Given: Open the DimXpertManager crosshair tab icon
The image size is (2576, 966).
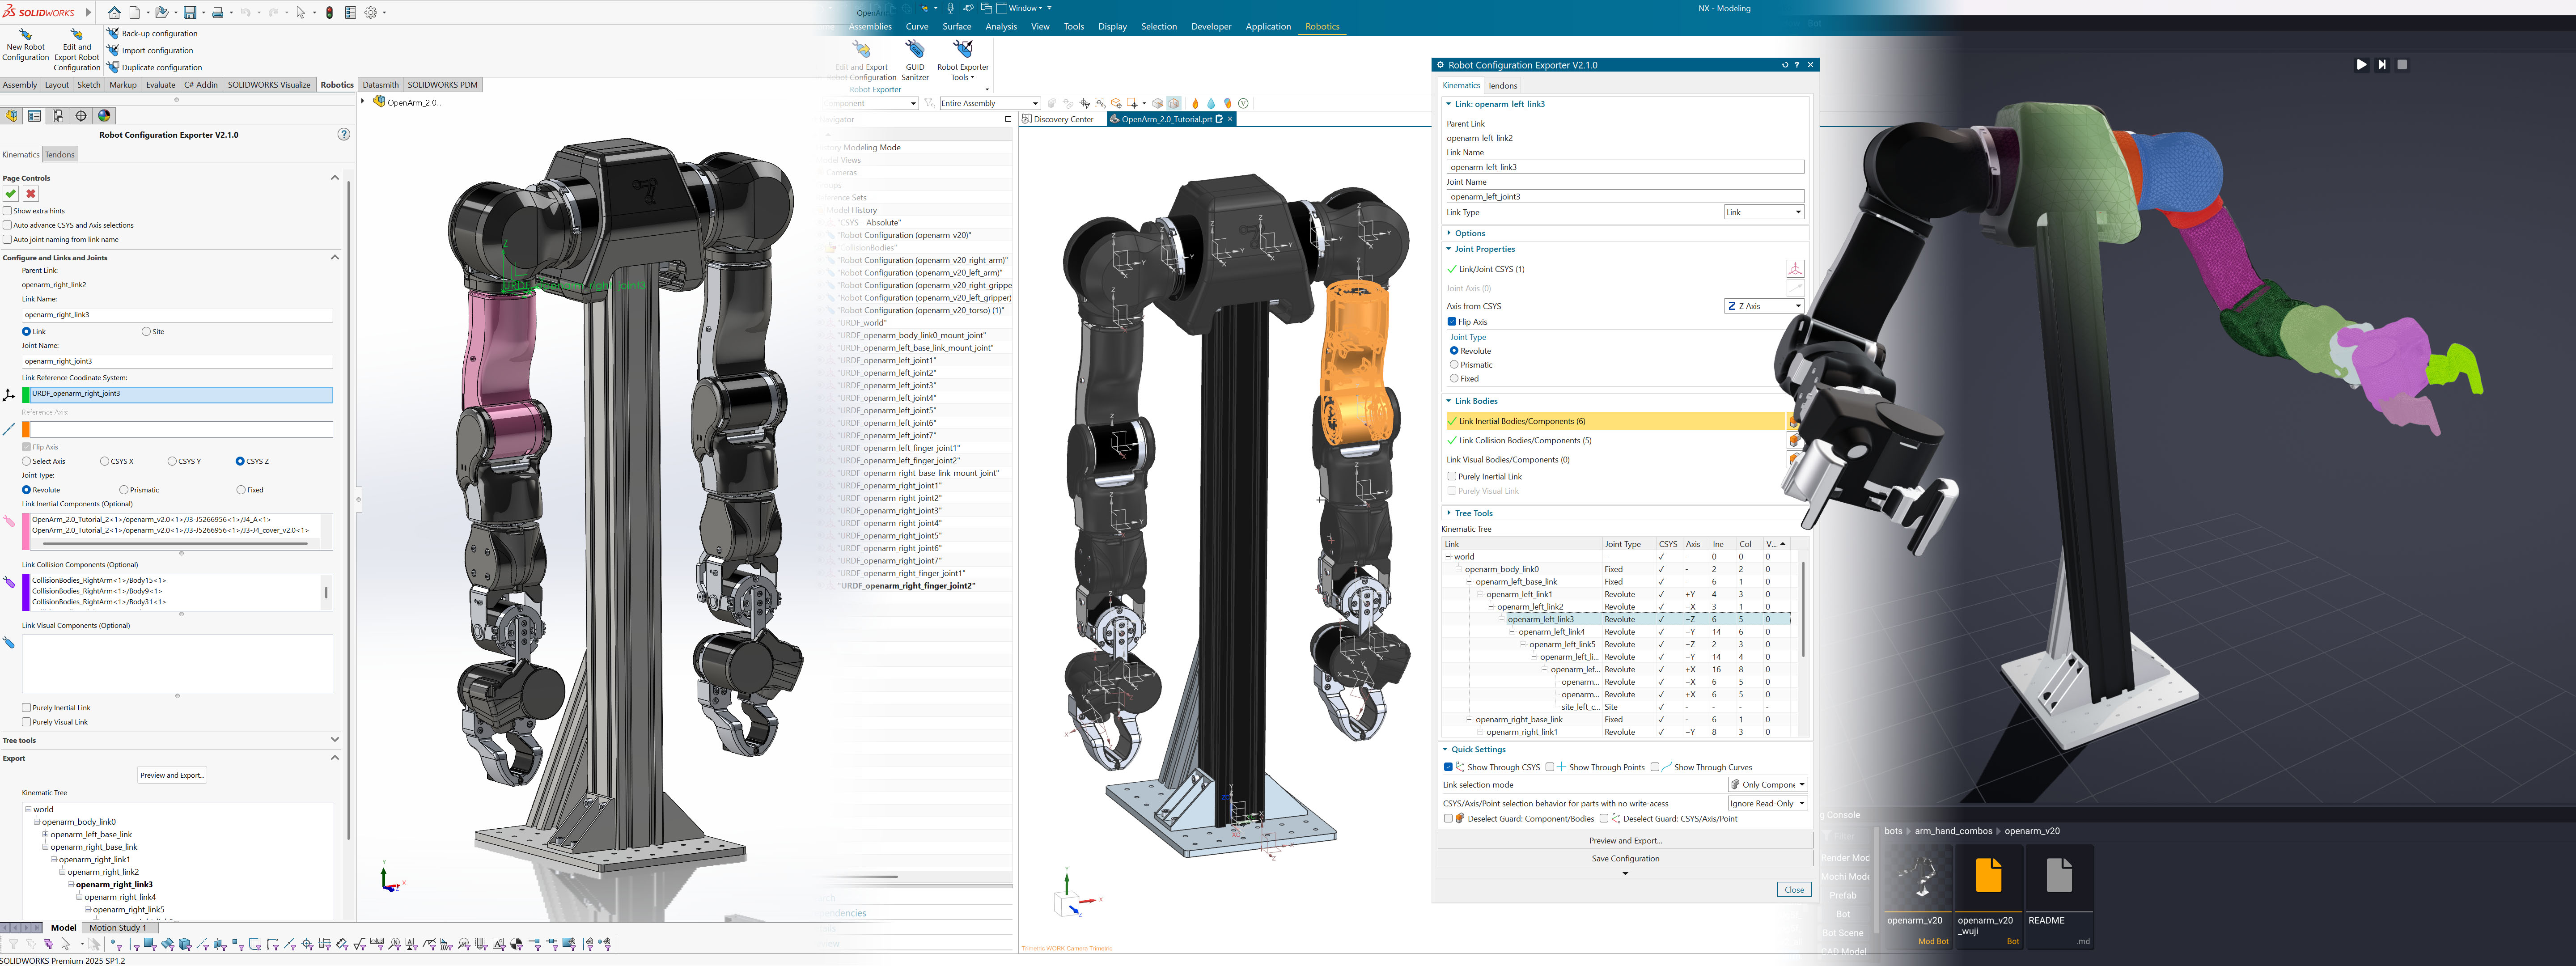Looking at the screenshot, I should point(81,116).
